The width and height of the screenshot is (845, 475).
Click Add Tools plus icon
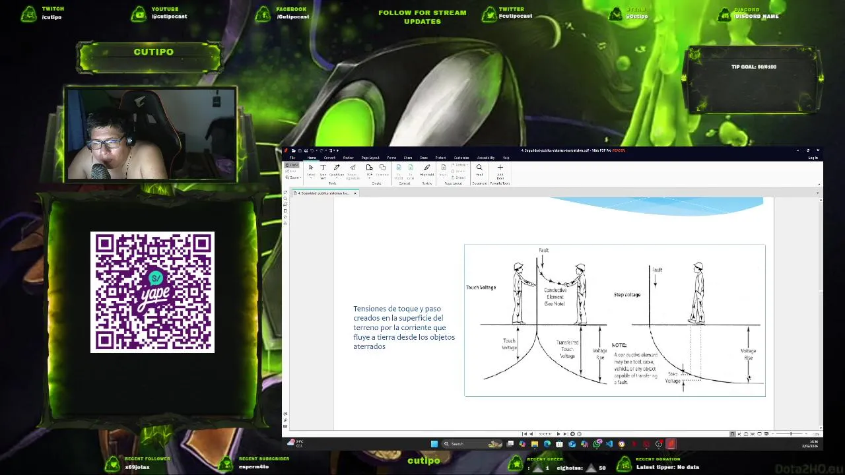(x=500, y=167)
